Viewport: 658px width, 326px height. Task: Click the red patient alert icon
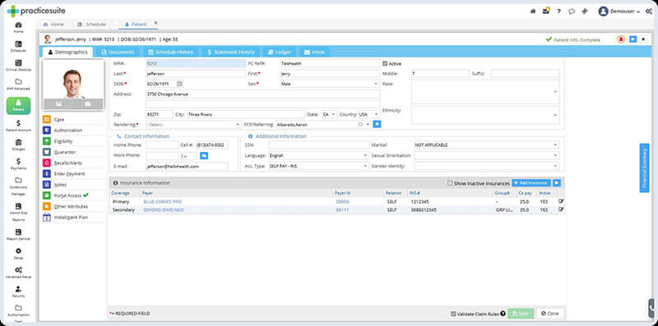pos(621,39)
